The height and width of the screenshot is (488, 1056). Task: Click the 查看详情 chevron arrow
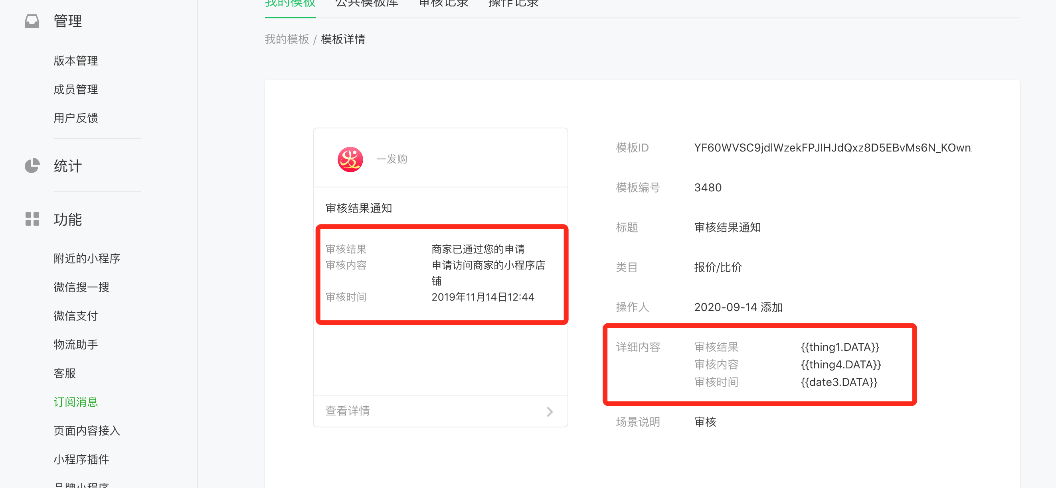(x=549, y=411)
